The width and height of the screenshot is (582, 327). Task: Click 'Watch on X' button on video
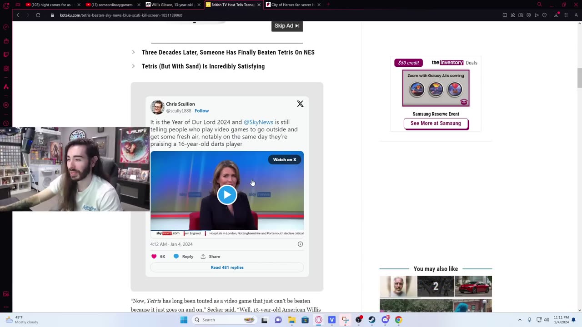click(285, 159)
